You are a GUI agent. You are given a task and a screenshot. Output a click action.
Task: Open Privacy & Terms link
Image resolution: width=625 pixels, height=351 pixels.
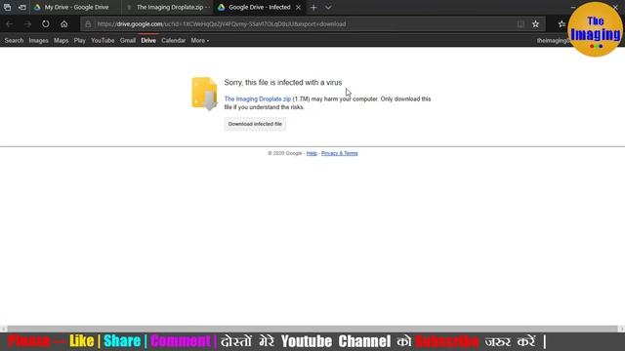(340, 153)
